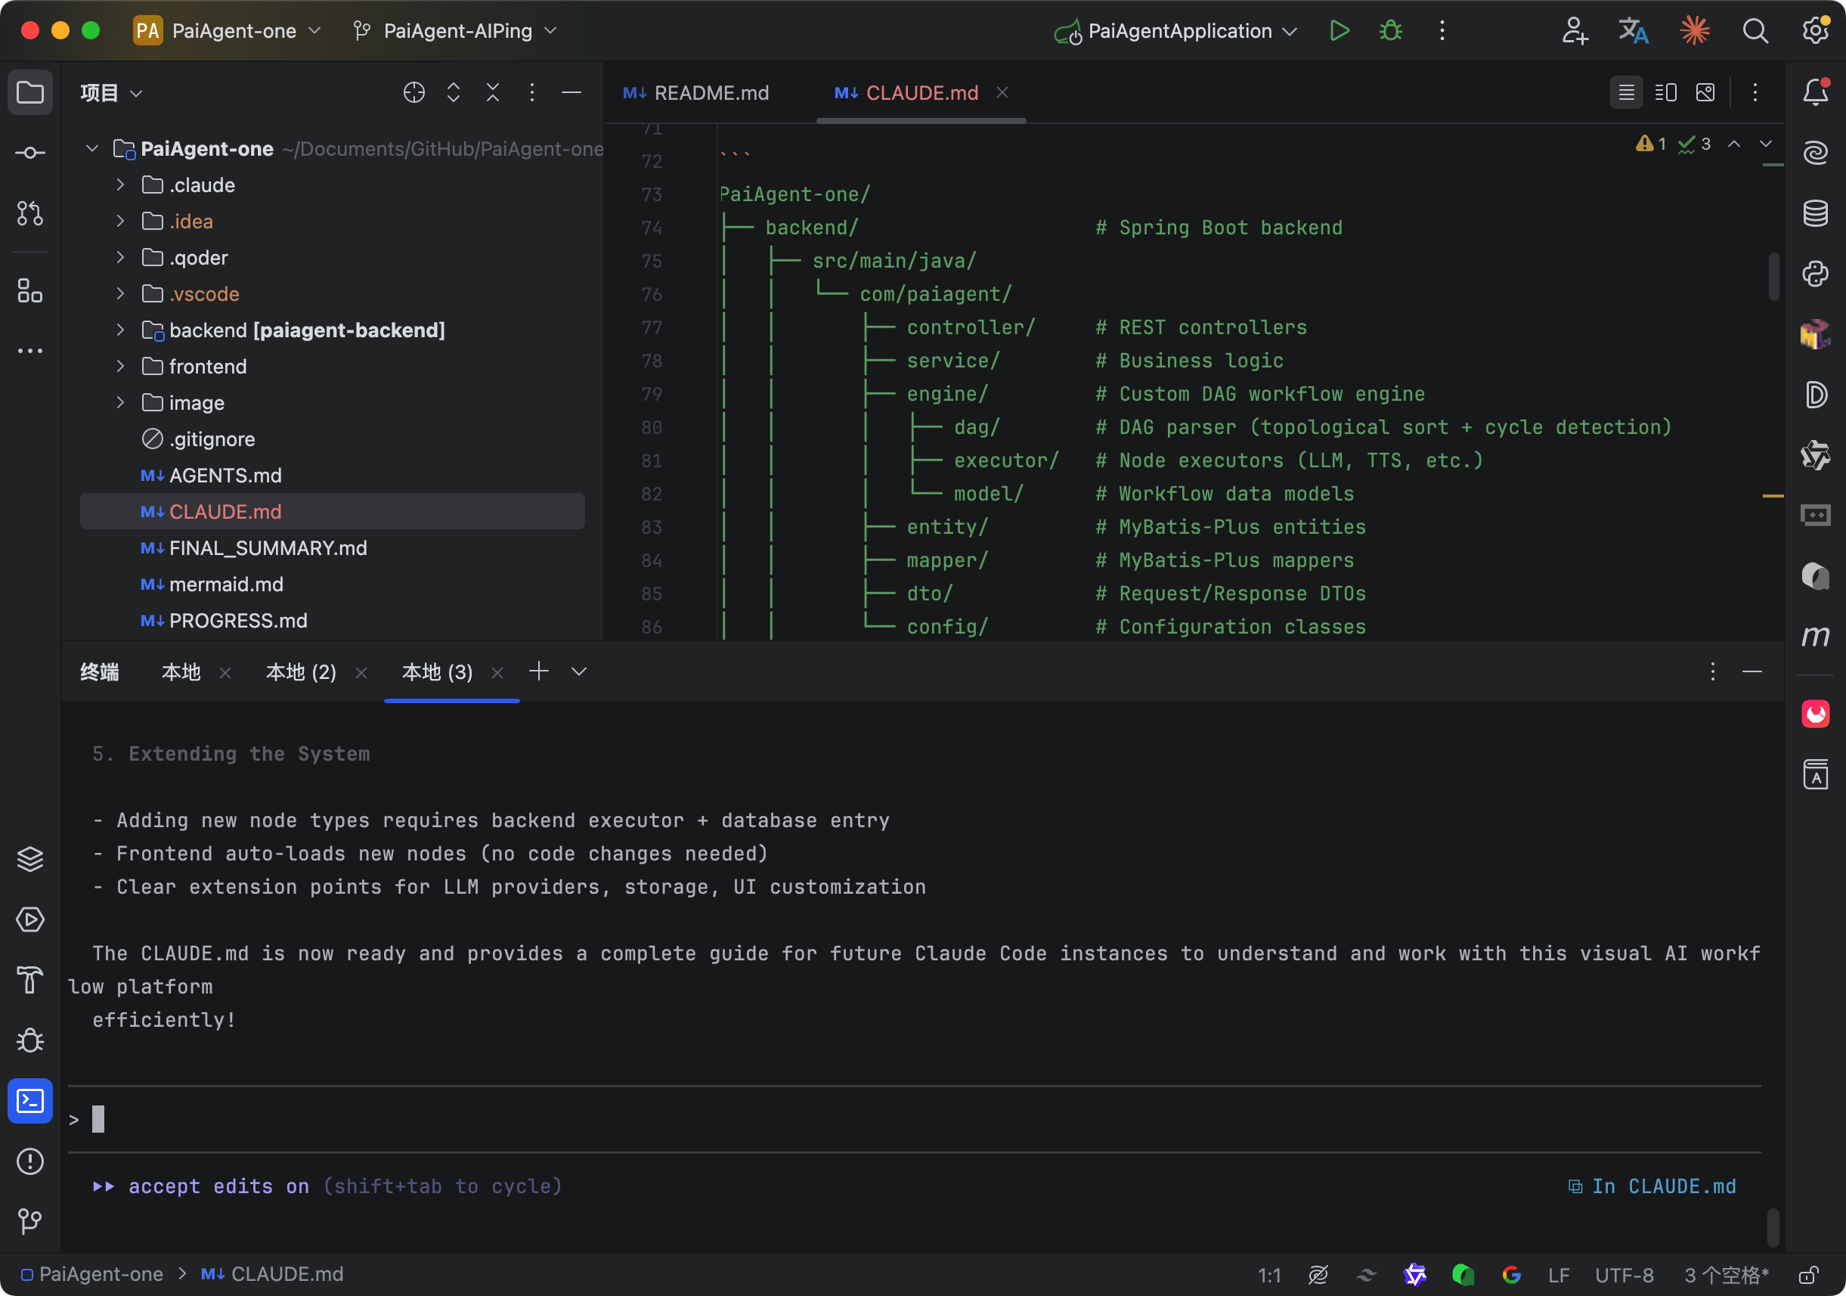Select the 本地 (2) terminal tab
Viewport: 1846px width, 1296px height.
[301, 672]
